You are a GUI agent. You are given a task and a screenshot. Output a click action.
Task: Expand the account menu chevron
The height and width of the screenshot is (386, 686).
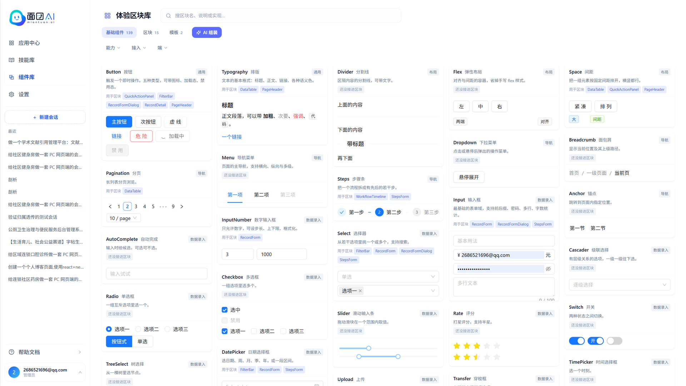coord(80,372)
